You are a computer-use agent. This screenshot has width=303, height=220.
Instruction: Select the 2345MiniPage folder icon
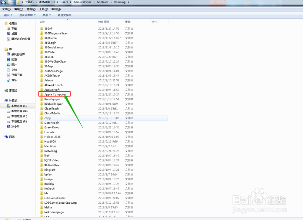point(42,71)
